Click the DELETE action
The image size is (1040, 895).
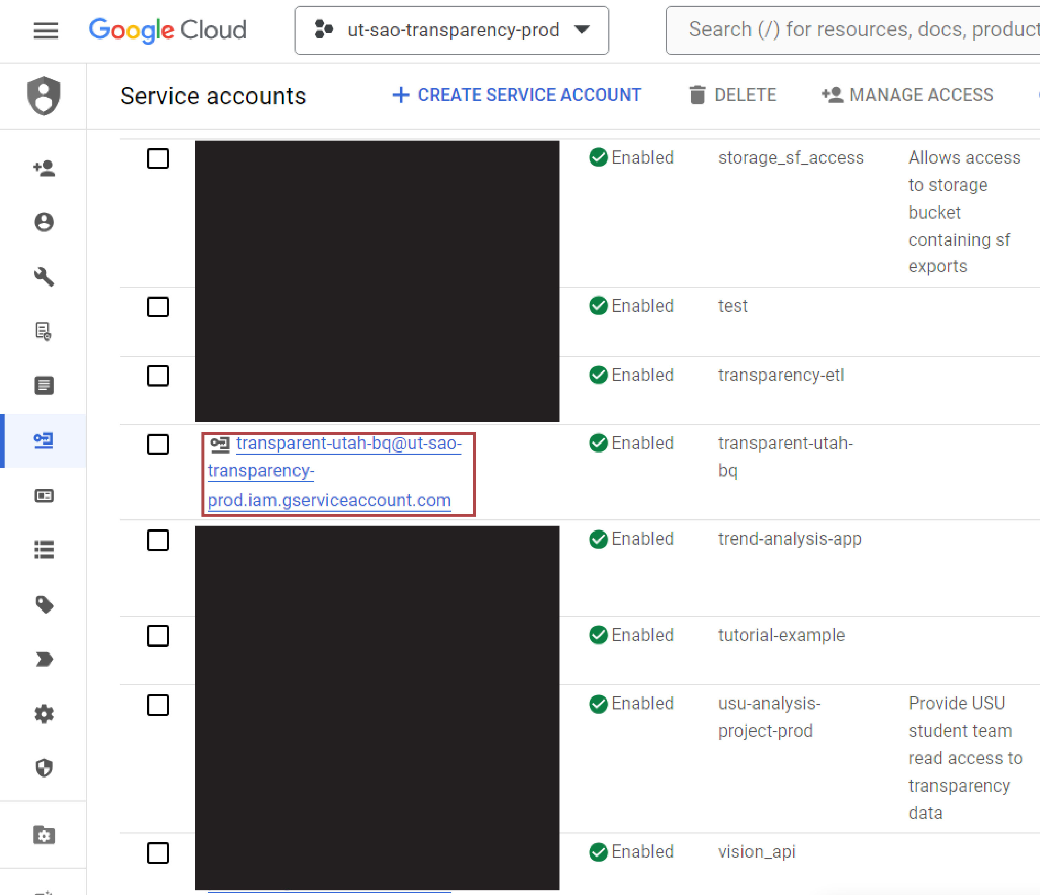(x=733, y=95)
